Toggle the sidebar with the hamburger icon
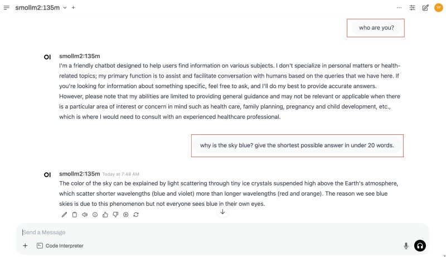Screen dimensions: 446x257 (x=7, y=8)
